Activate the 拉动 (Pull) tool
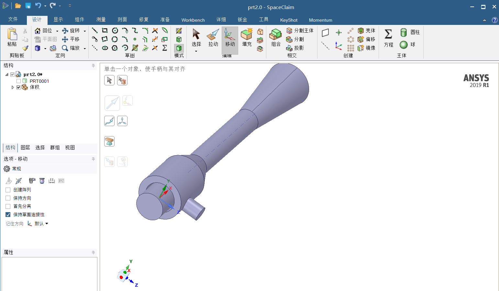Image resolution: width=499 pixels, height=291 pixels. coord(213,38)
